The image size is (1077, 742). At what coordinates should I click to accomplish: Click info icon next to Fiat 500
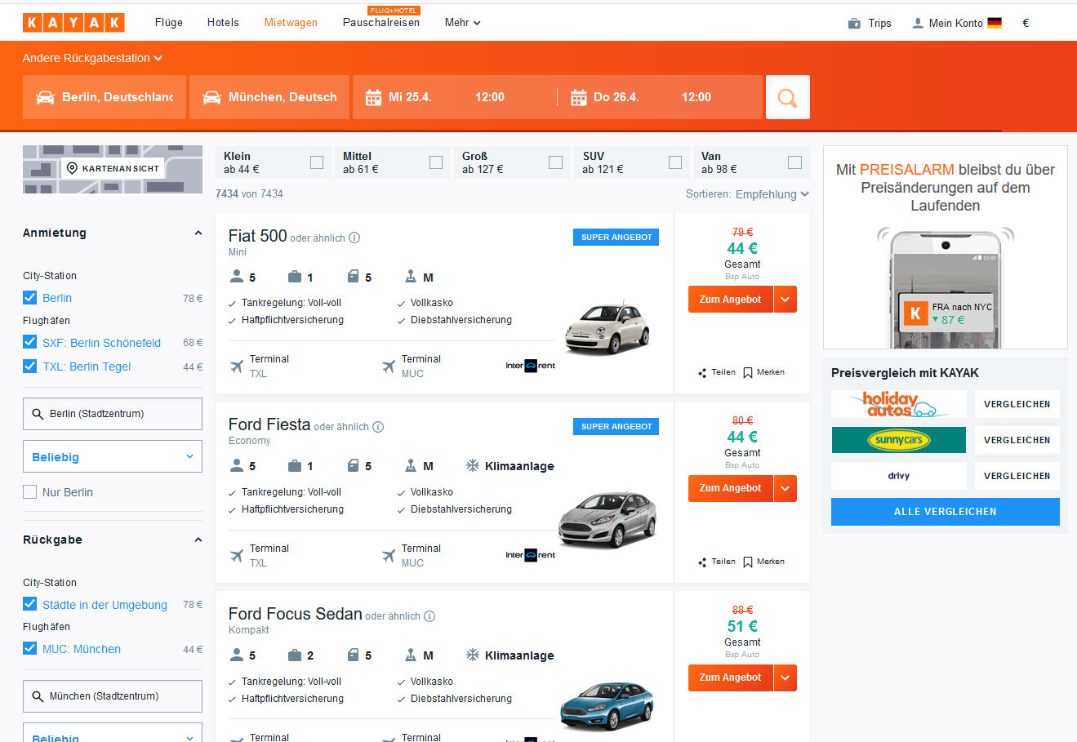[x=354, y=238]
